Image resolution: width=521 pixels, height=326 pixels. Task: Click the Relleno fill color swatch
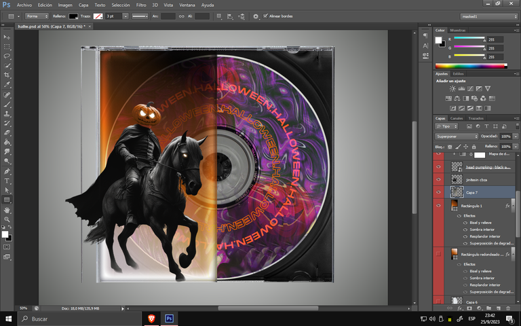pos(73,16)
